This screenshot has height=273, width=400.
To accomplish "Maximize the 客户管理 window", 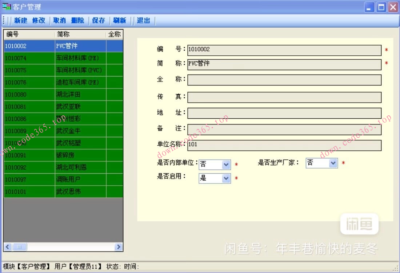I will (381, 7).
